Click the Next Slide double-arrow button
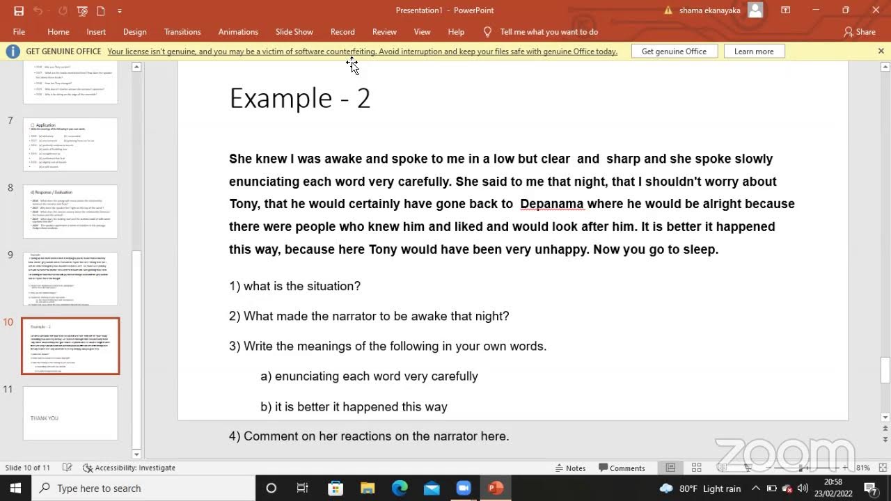Image resolution: width=891 pixels, height=501 pixels. 885,440
